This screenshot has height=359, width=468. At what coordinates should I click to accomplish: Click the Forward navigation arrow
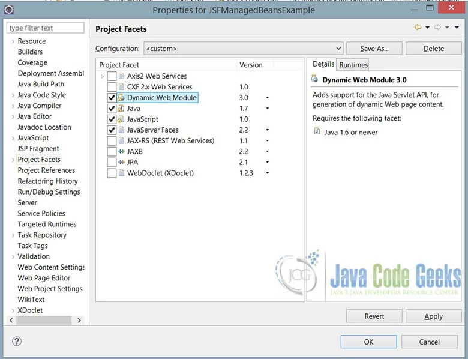(437, 28)
